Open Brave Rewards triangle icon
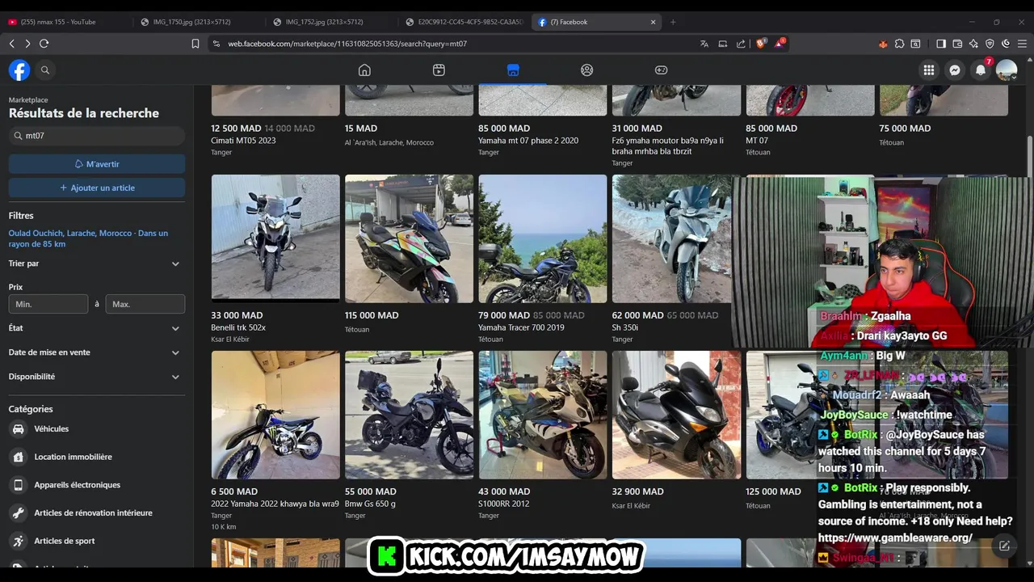Screen dimensions: 1034x582 [x=780, y=44]
